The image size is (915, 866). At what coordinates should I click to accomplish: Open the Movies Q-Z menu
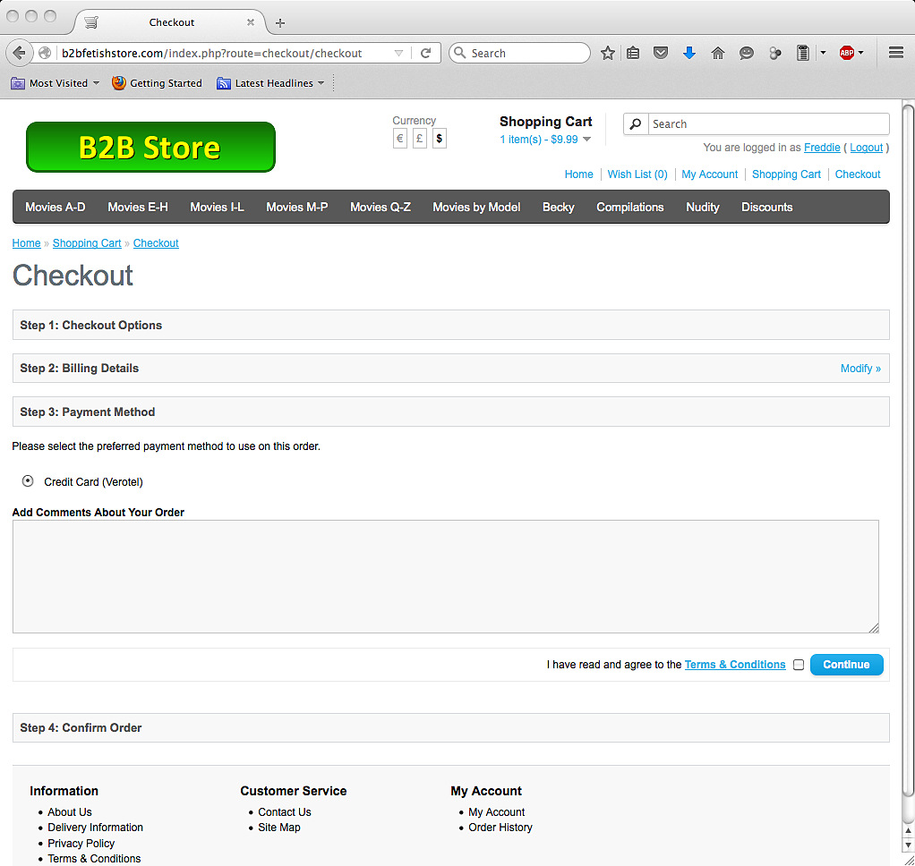tap(381, 207)
